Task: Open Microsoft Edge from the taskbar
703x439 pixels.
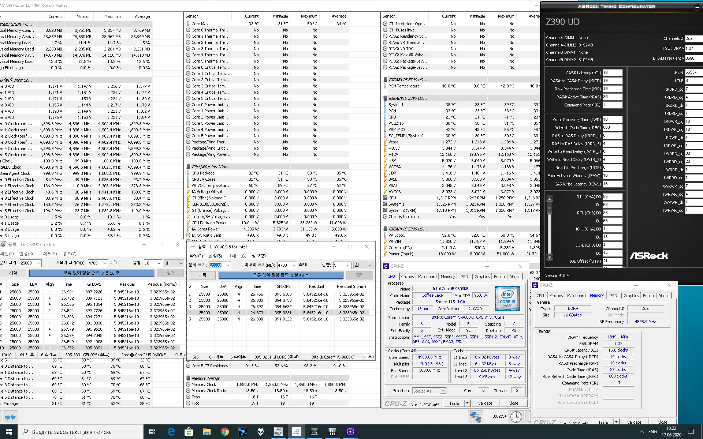Action: tap(171, 432)
